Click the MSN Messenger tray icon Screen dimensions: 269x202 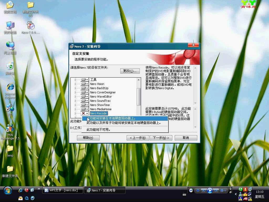click(241, 194)
